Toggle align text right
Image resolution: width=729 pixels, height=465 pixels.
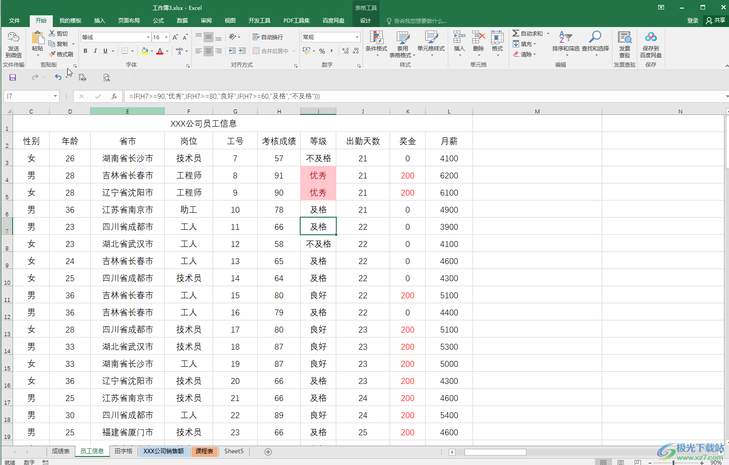coord(218,51)
